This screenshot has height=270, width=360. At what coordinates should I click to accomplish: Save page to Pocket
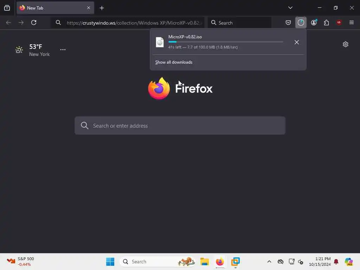288,22
